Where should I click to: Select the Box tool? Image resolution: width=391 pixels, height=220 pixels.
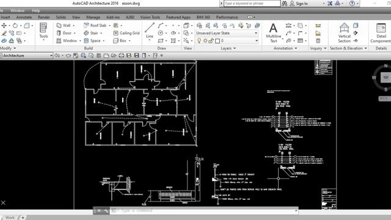[x=120, y=41]
